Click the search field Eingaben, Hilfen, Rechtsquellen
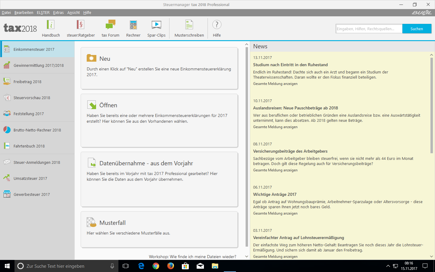Screen dimensions: 435x272 click(369, 29)
